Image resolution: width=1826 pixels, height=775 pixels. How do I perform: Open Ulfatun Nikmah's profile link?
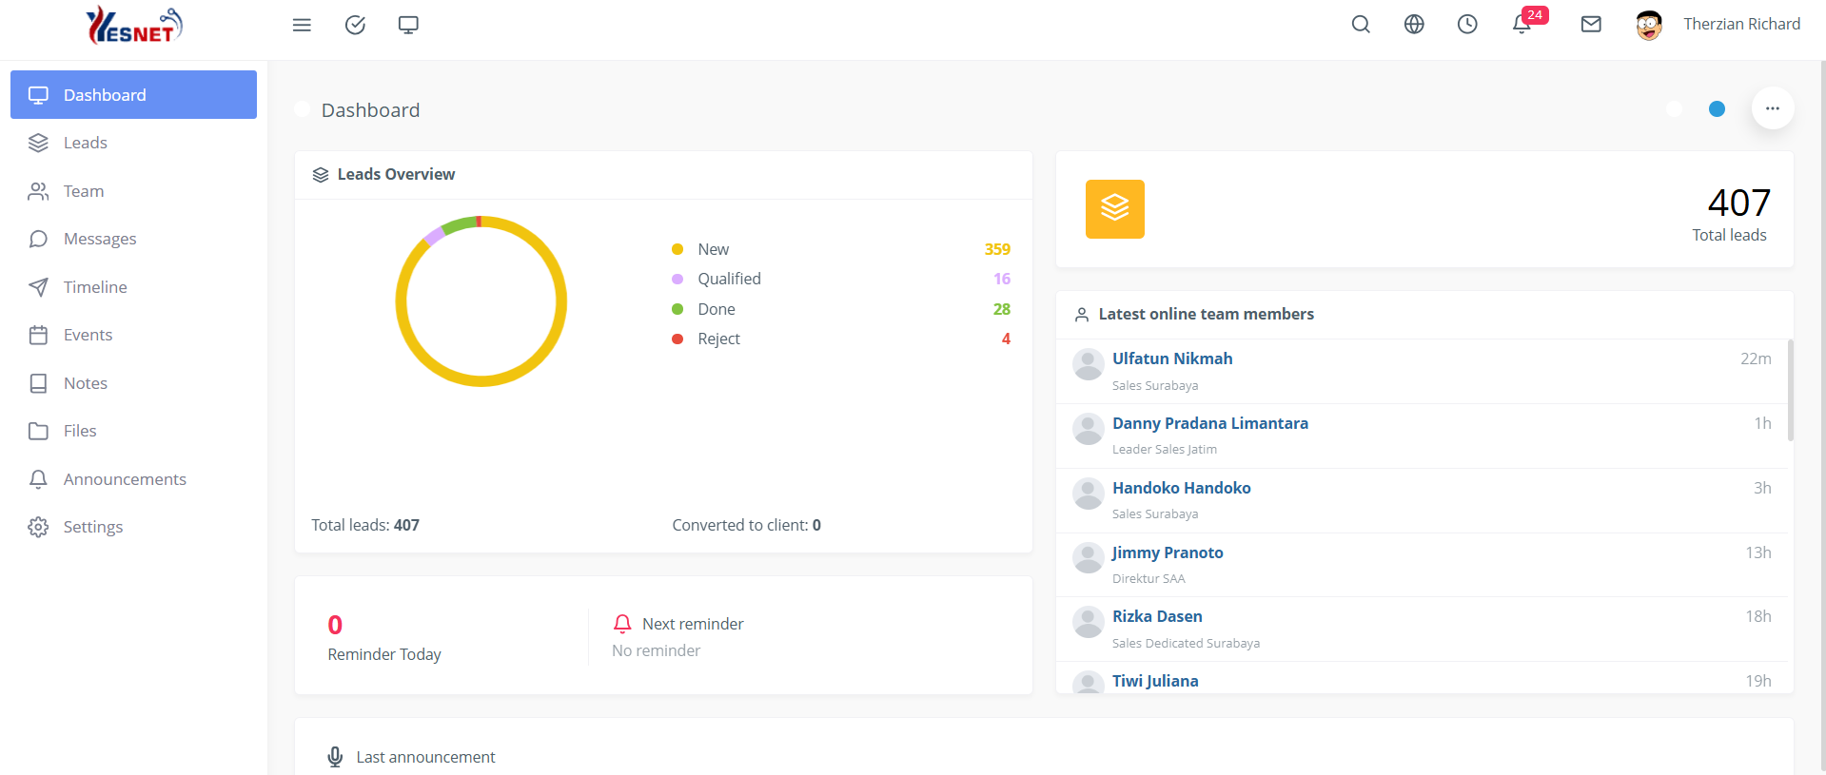click(1172, 358)
